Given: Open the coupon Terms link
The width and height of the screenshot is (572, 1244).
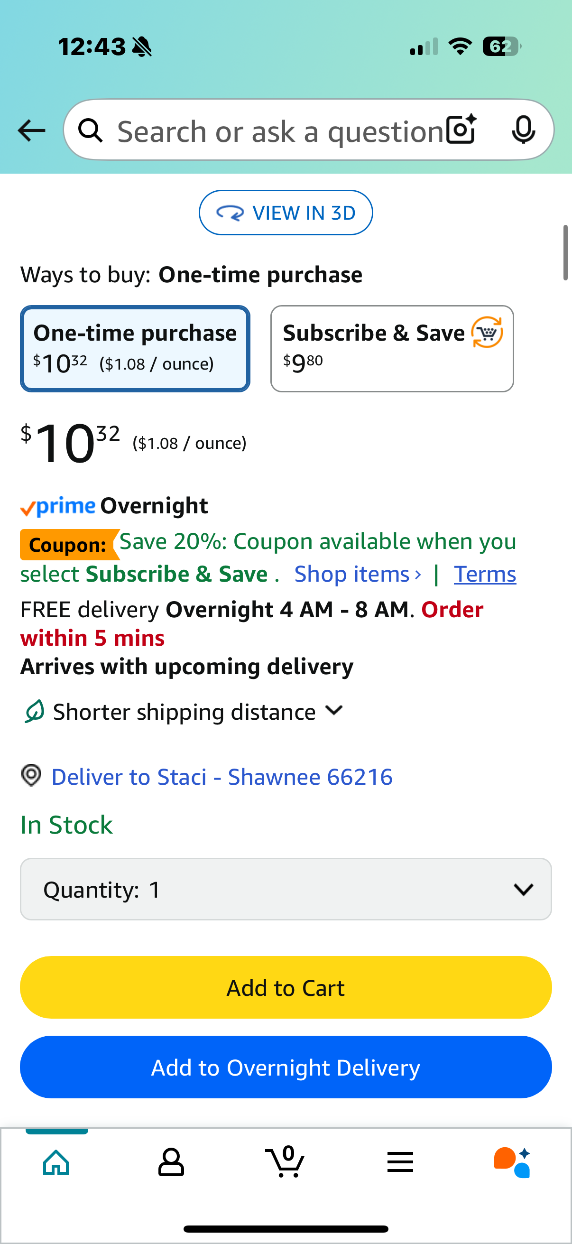Looking at the screenshot, I should (x=485, y=574).
